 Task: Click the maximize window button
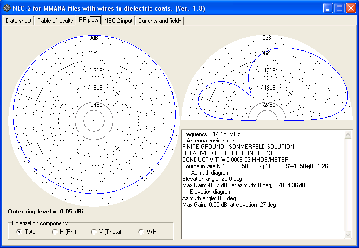click(x=339, y=8)
